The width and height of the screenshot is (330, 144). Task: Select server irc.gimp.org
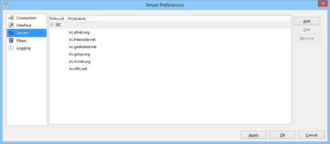[x=79, y=54]
